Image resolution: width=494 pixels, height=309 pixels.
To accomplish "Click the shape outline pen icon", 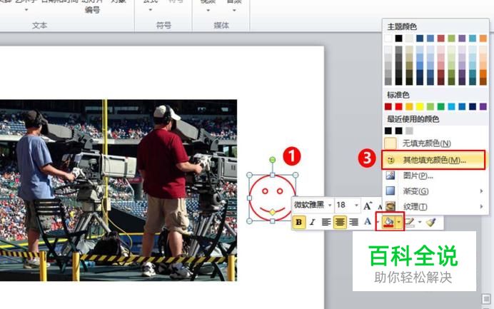I will 410,222.
